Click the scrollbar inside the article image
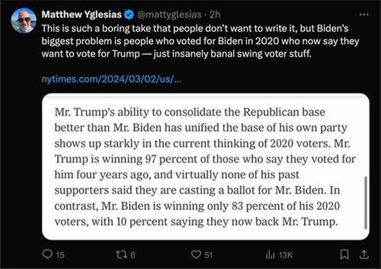This screenshot has height=269, width=381. 366,203
